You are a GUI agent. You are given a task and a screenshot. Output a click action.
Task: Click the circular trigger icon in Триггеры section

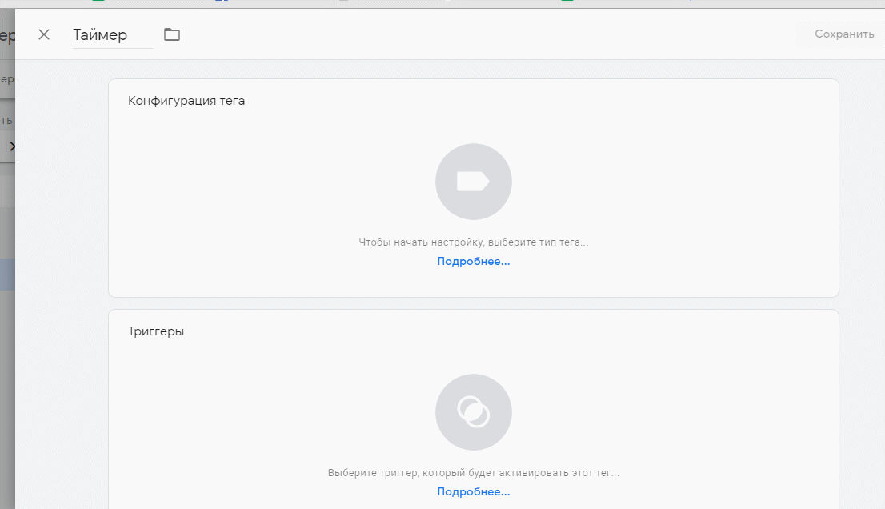point(473,411)
